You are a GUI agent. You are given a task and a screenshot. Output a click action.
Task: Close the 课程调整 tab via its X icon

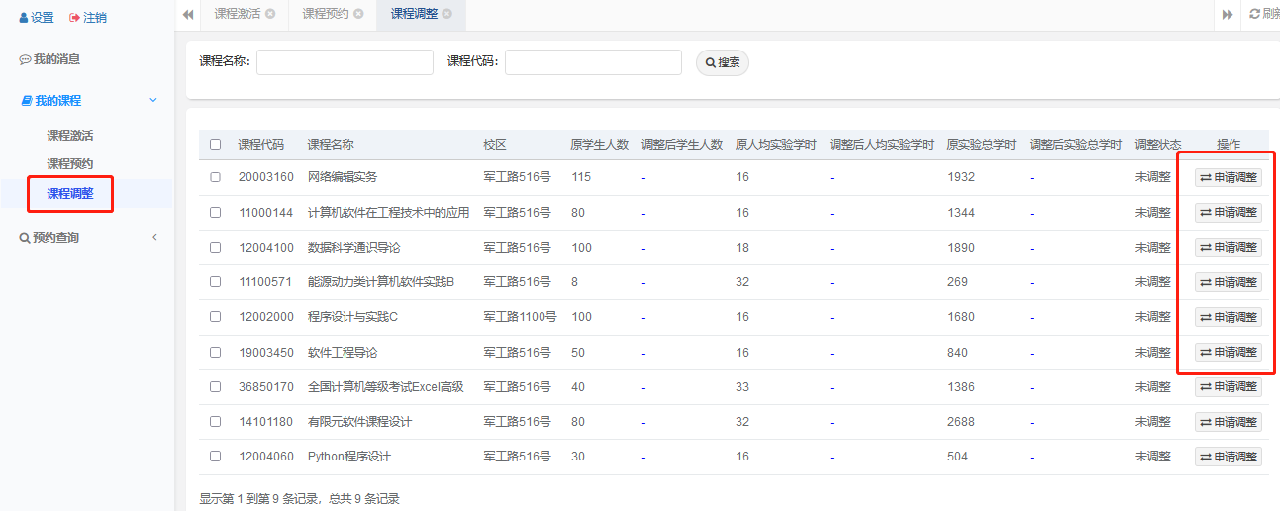point(447,14)
